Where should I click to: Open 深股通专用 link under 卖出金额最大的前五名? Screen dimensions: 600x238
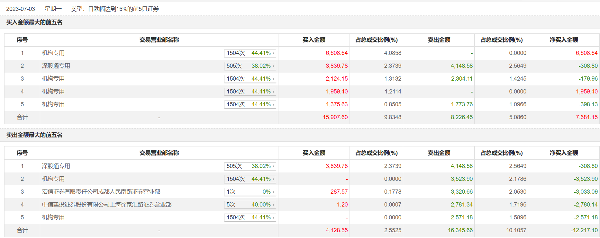[x=56, y=166]
